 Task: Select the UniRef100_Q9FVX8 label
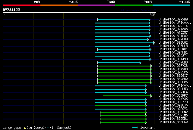[173, 66]
